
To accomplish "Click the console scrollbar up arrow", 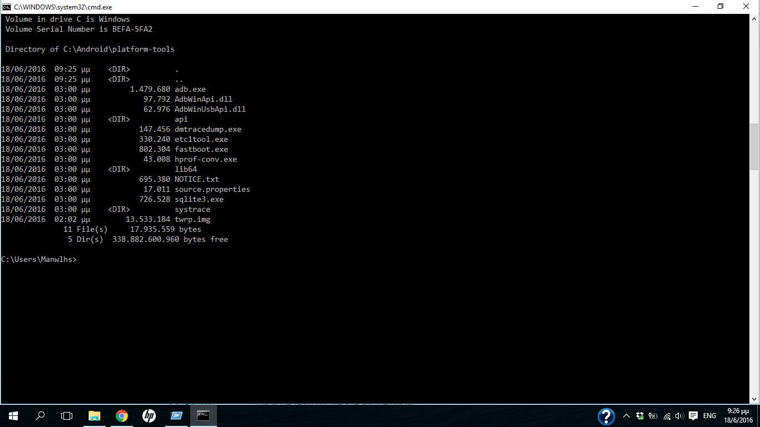I will [754, 19].
